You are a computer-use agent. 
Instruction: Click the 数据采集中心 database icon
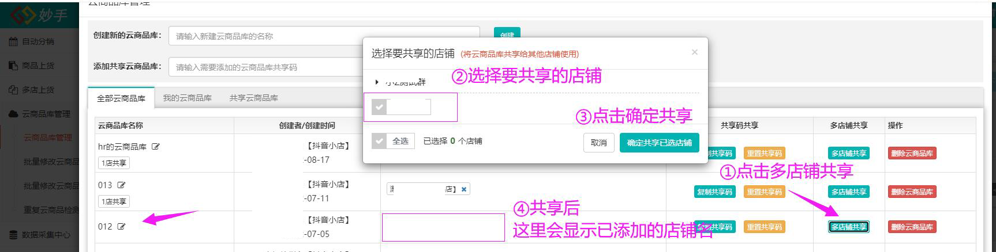tap(13, 235)
